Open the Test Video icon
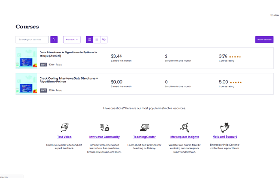 click(64, 127)
